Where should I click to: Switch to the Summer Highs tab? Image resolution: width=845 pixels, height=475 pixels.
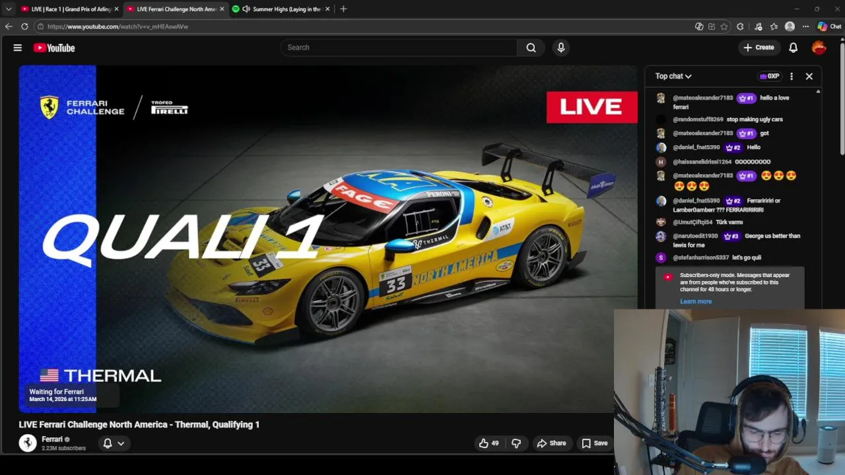[x=281, y=9]
